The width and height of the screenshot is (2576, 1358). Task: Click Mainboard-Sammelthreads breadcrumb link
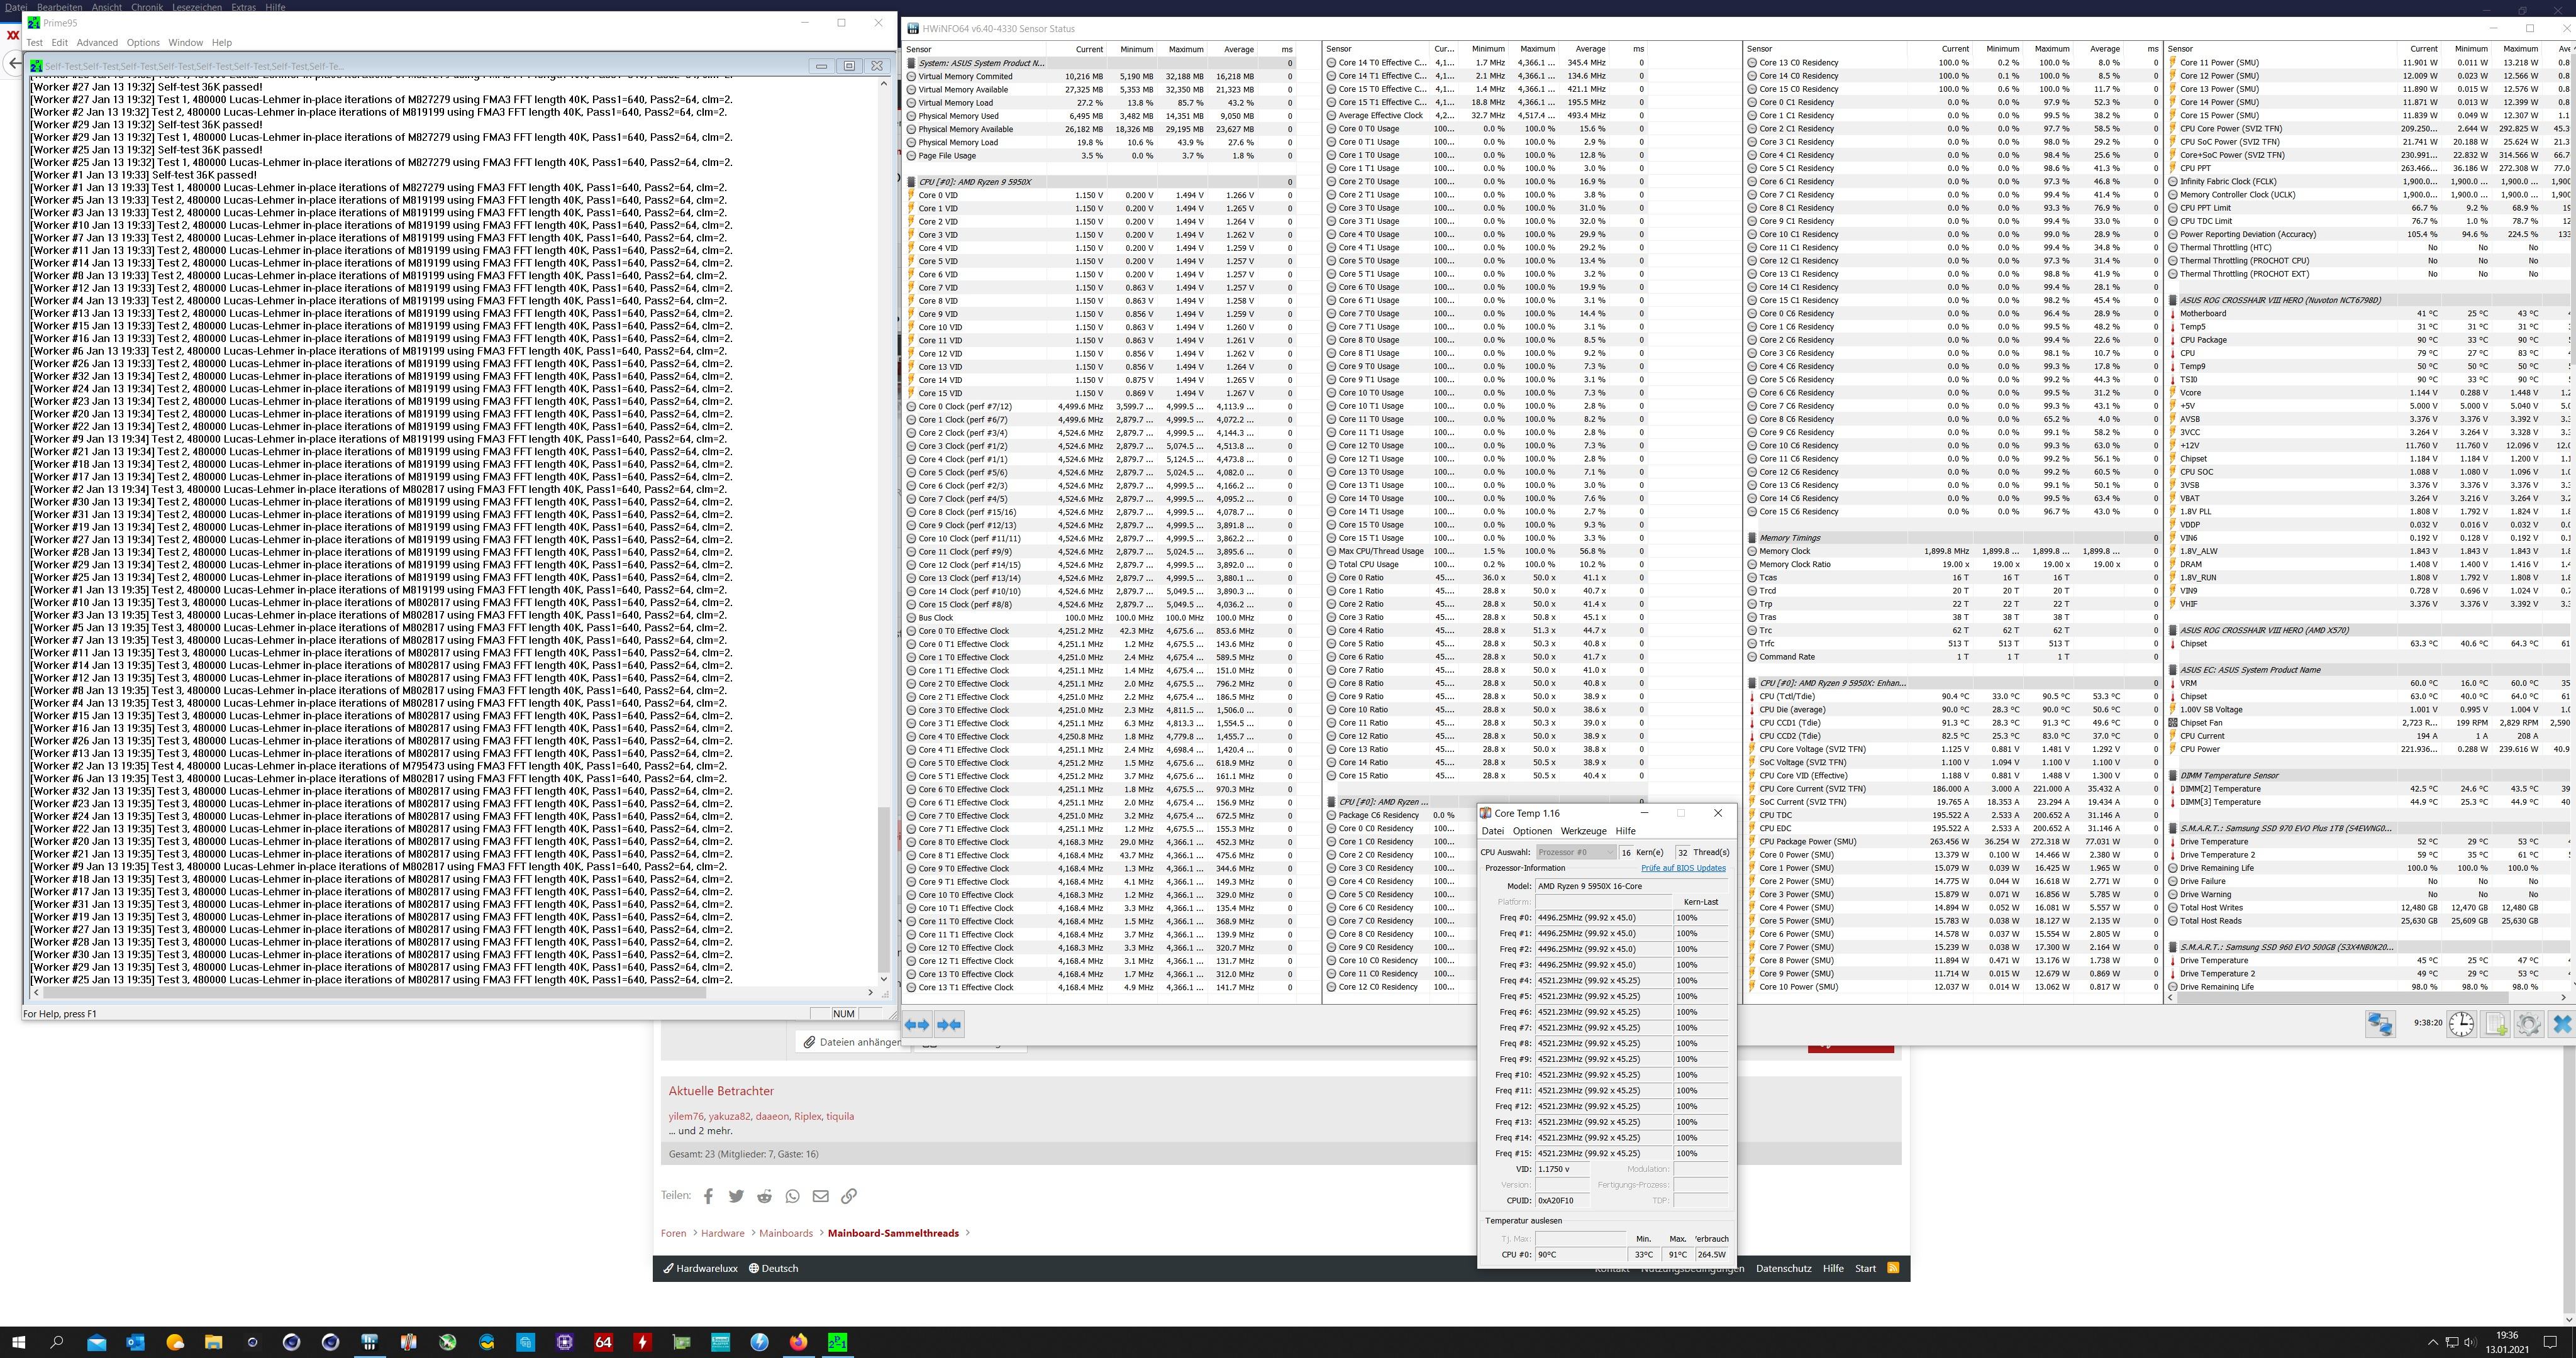pyautogui.click(x=893, y=1233)
